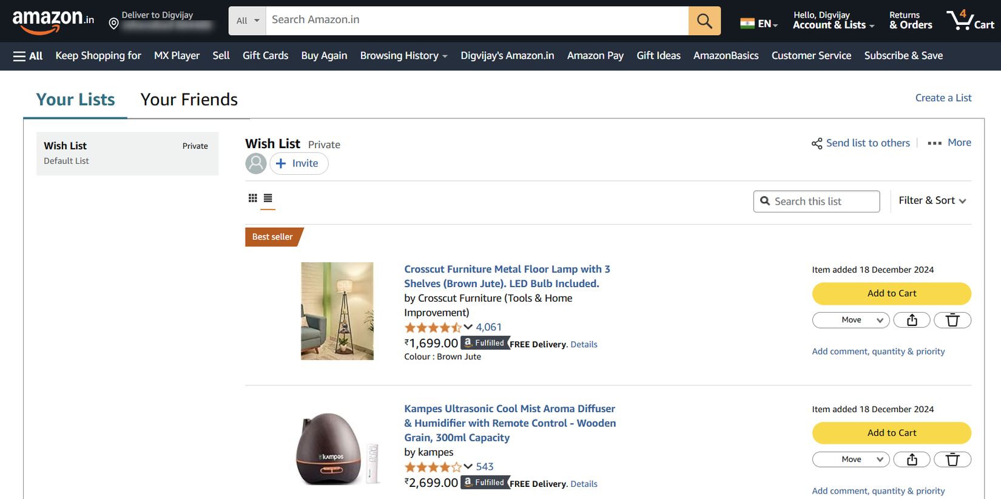
Task: Share the Kampes aroma diffuser item
Action: [912, 460]
